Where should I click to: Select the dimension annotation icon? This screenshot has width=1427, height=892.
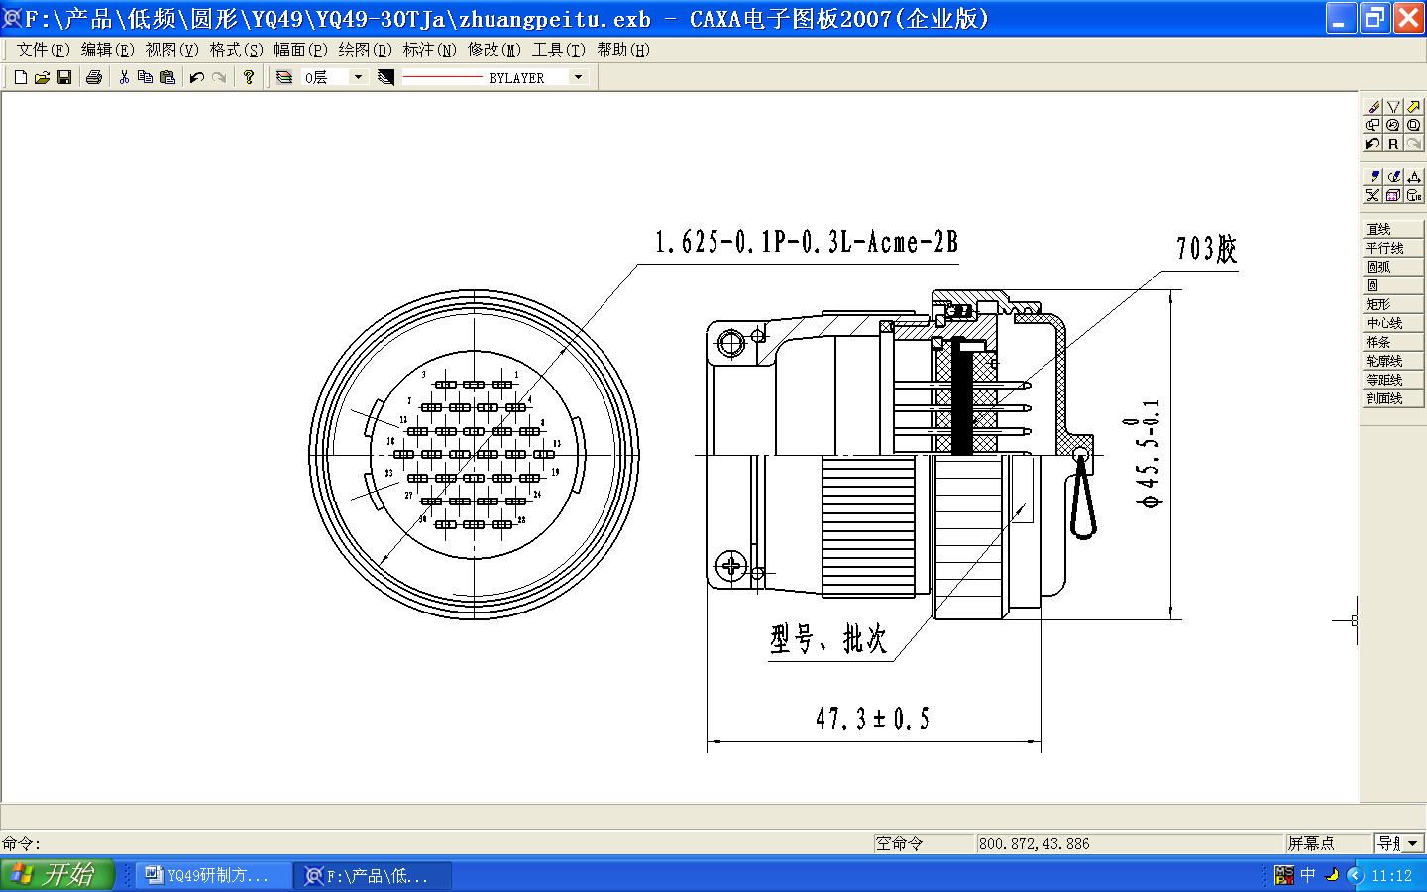tap(1414, 177)
